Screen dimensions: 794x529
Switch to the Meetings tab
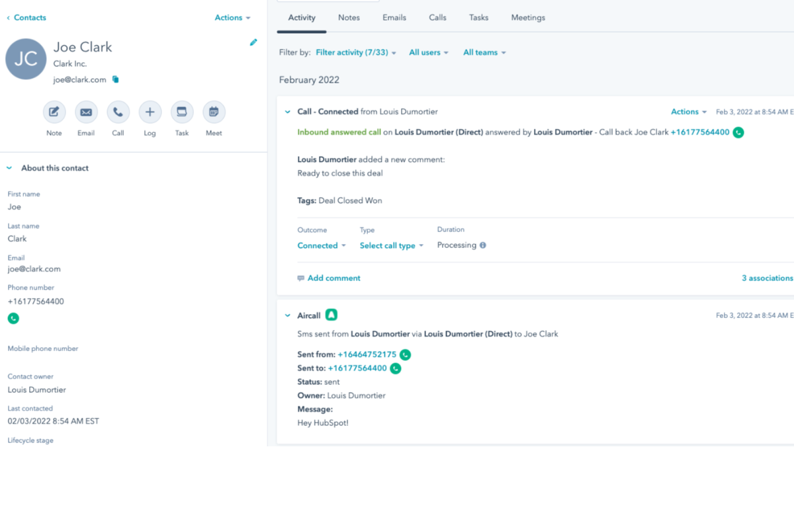click(x=528, y=18)
